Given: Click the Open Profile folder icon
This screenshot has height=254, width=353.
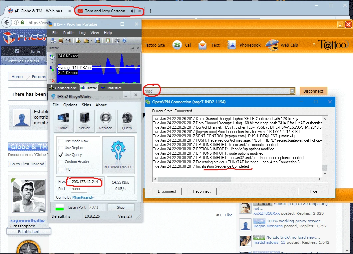Looking at the screenshot, I should 86,41.
